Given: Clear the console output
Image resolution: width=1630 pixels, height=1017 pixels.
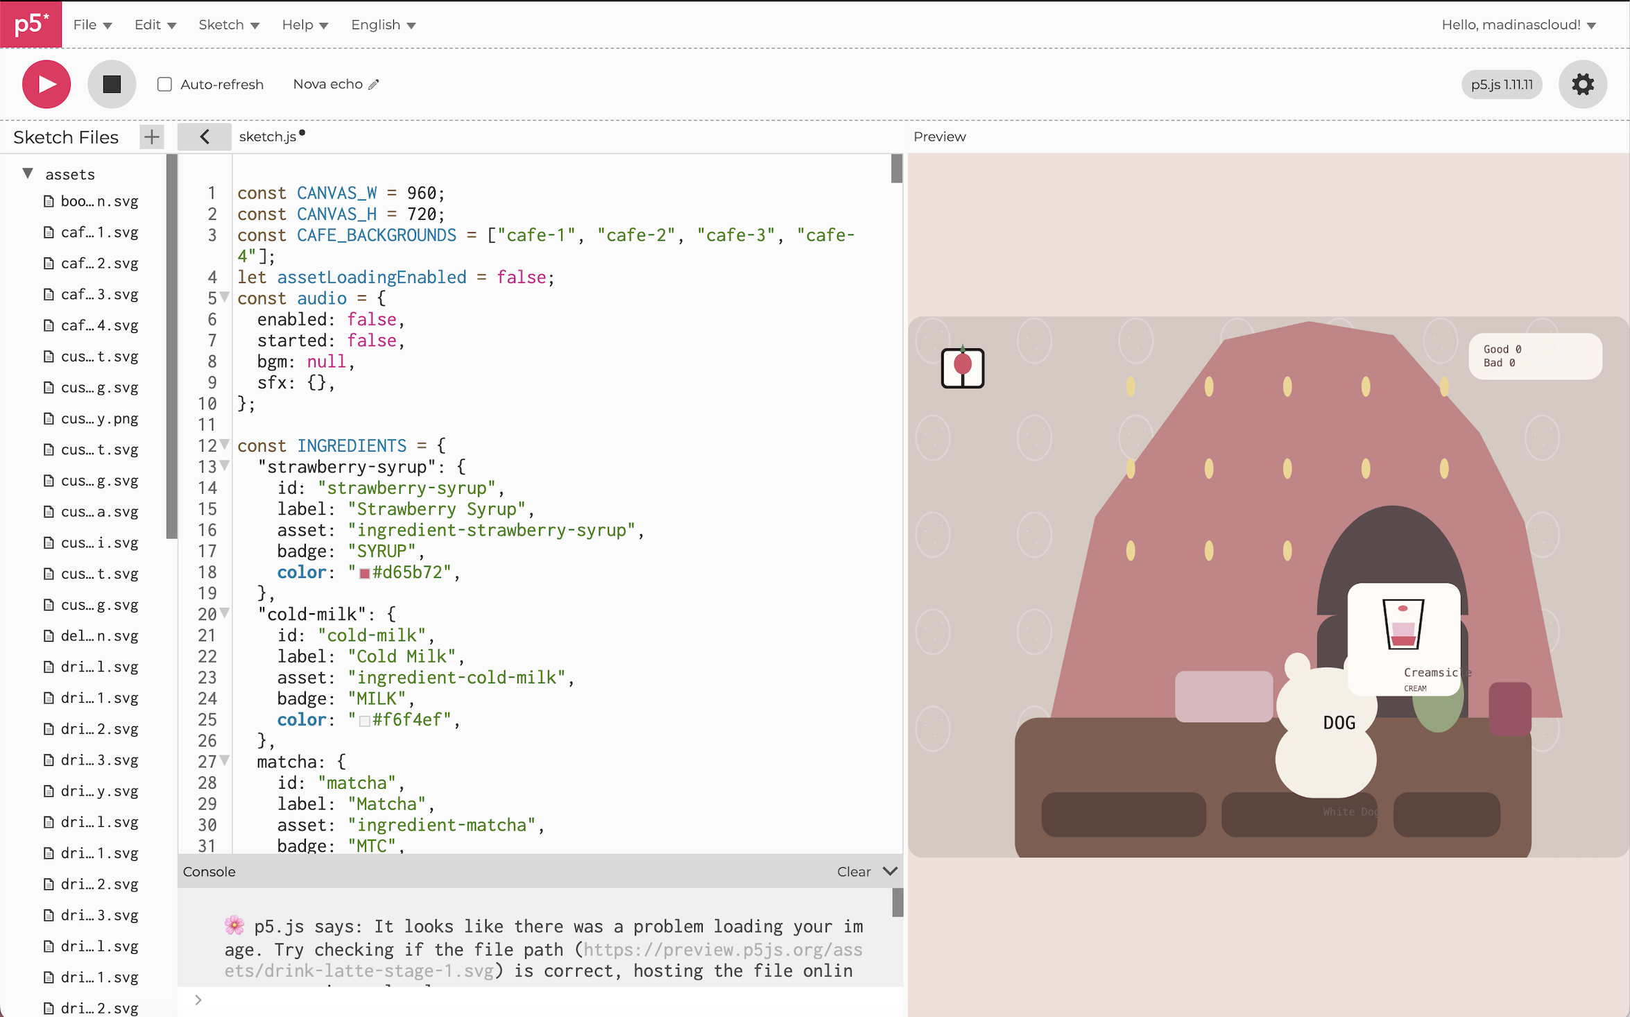Looking at the screenshot, I should coord(853,871).
